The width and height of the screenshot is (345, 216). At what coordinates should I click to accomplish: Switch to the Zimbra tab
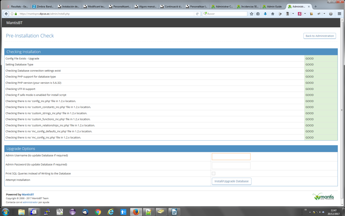click(x=43, y=7)
